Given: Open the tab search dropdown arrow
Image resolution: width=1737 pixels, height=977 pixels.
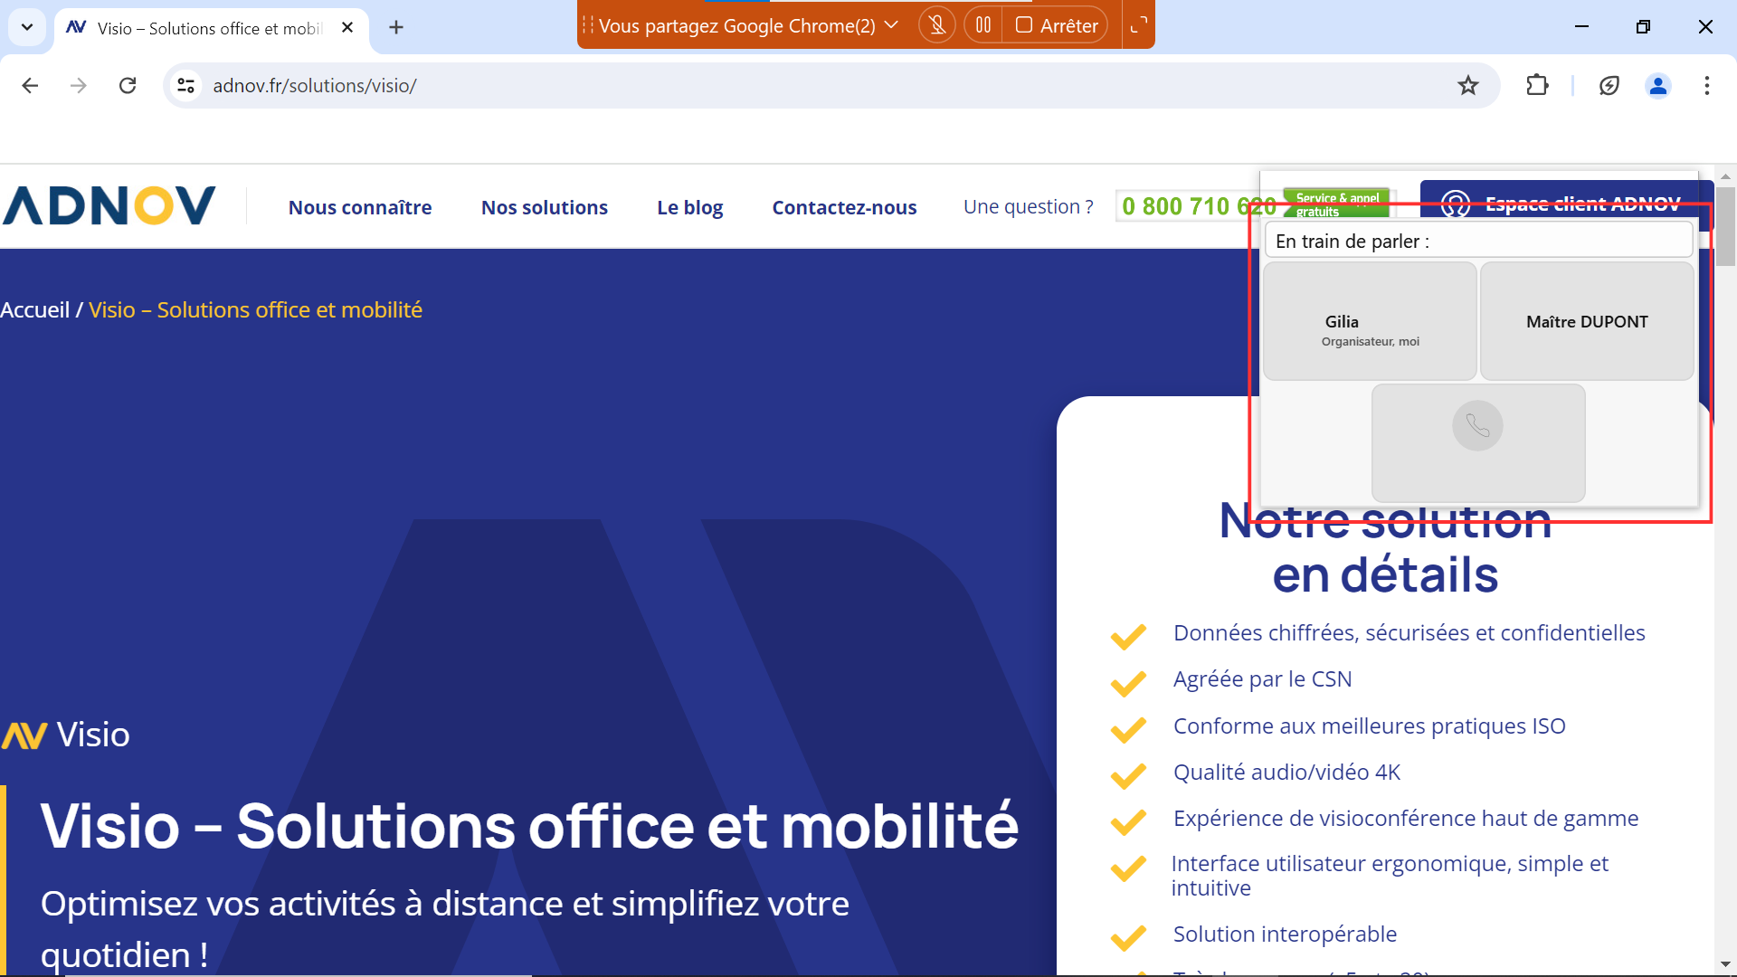Looking at the screenshot, I should (x=27, y=27).
